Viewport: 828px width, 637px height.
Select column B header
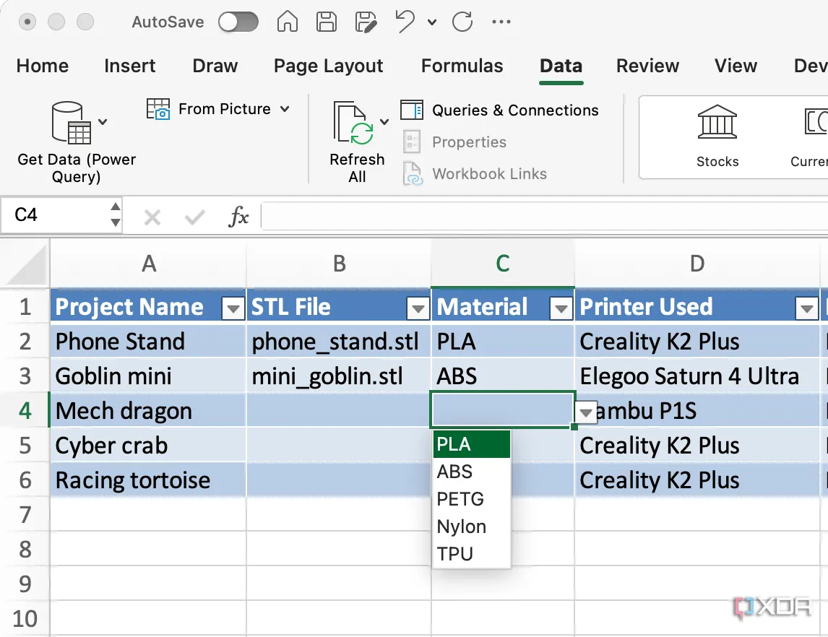(339, 263)
